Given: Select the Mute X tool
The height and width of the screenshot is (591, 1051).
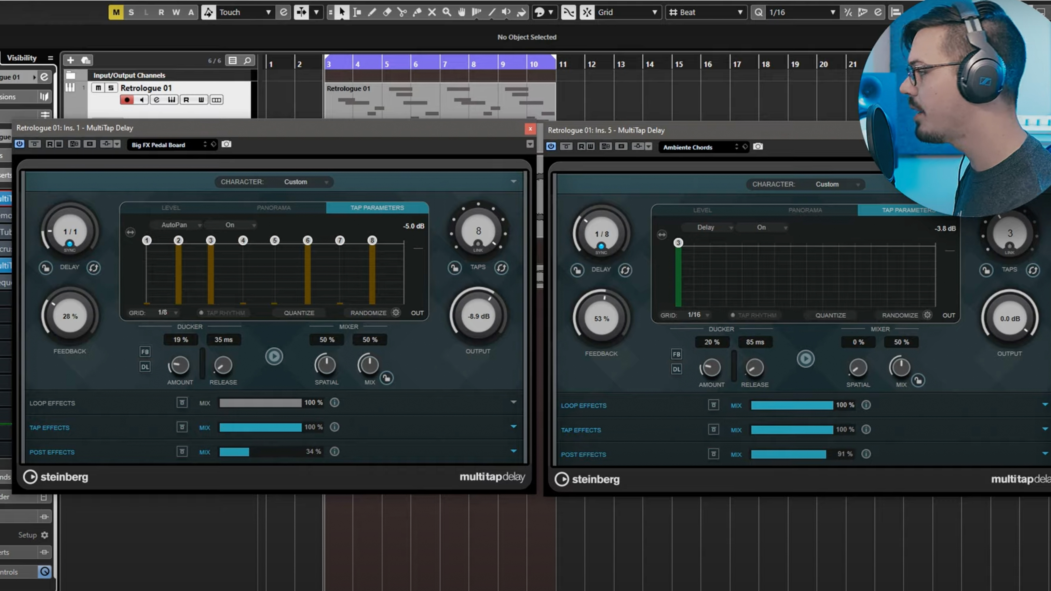Looking at the screenshot, I should point(432,12).
